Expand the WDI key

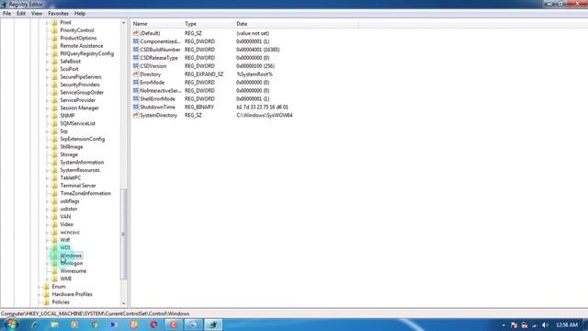[47, 247]
